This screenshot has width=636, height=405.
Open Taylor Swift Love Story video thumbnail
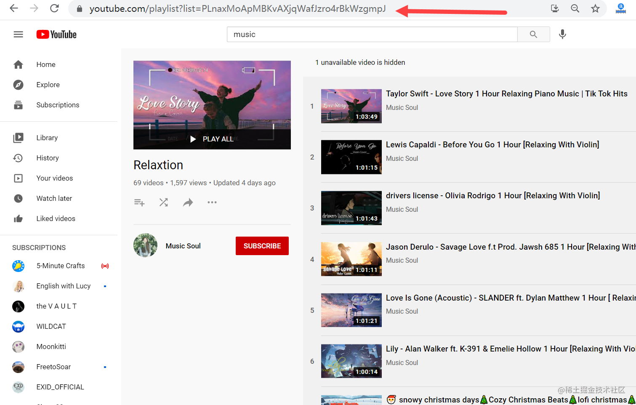(x=351, y=106)
